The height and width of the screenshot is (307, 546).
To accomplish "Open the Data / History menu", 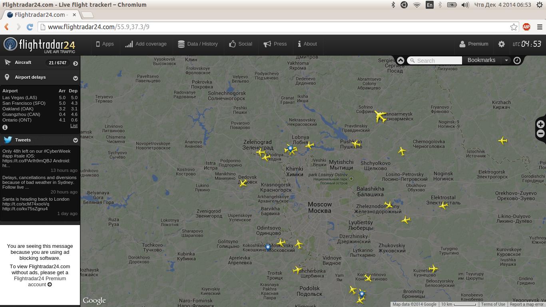I will [198, 44].
